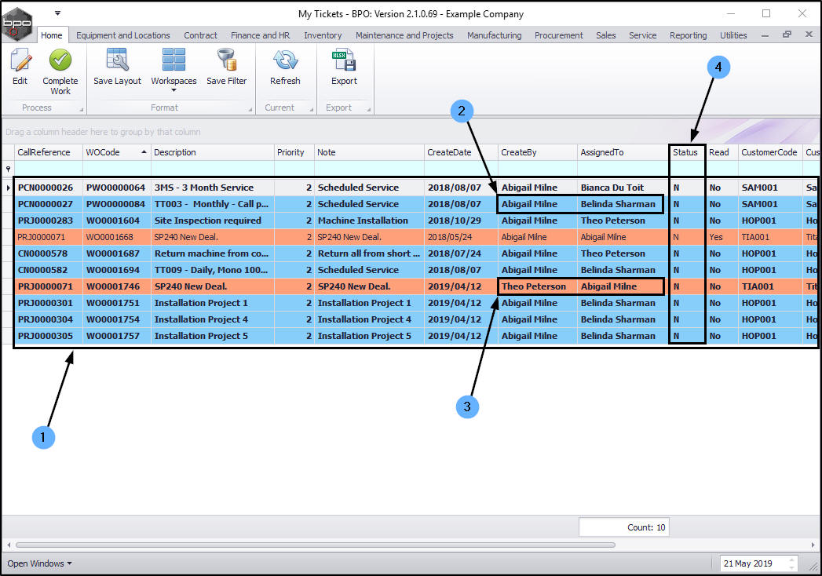822x576 pixels.
Task: Expand the Export group dialog launcher
Action: coord(368,110)
